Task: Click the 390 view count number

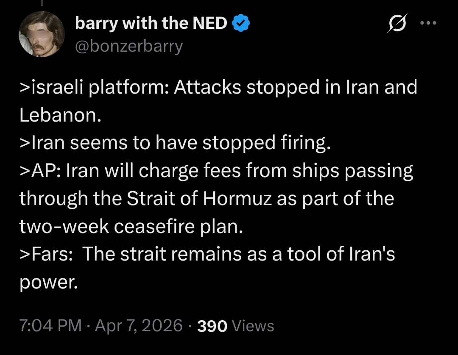Action: point(212,326)
